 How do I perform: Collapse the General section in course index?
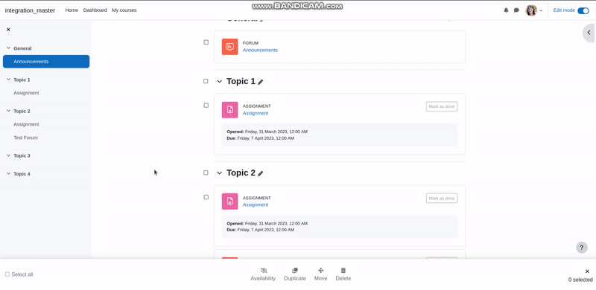pos(8,48)
